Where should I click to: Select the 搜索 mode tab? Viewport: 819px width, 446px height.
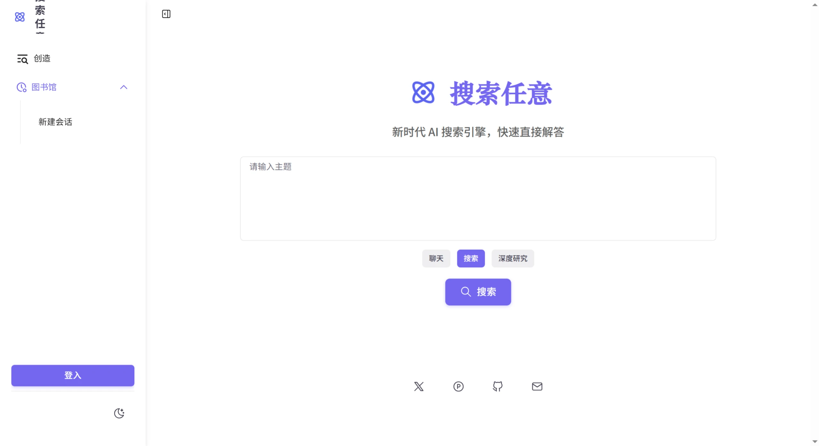pos(471,258)
